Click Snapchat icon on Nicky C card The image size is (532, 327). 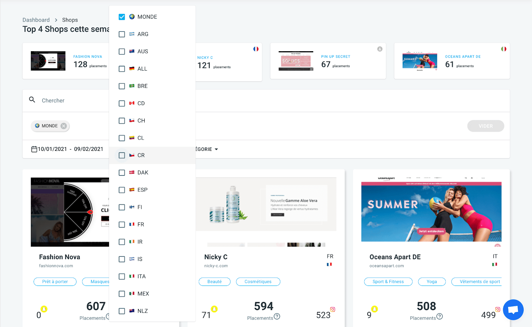(214, 309)
